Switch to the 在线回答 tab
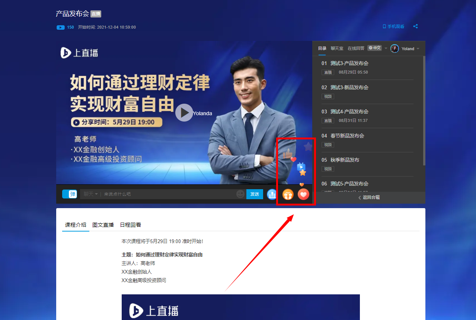476x320 pixels. [356, 48]
